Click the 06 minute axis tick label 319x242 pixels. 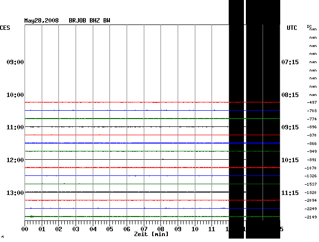point(127,229)
